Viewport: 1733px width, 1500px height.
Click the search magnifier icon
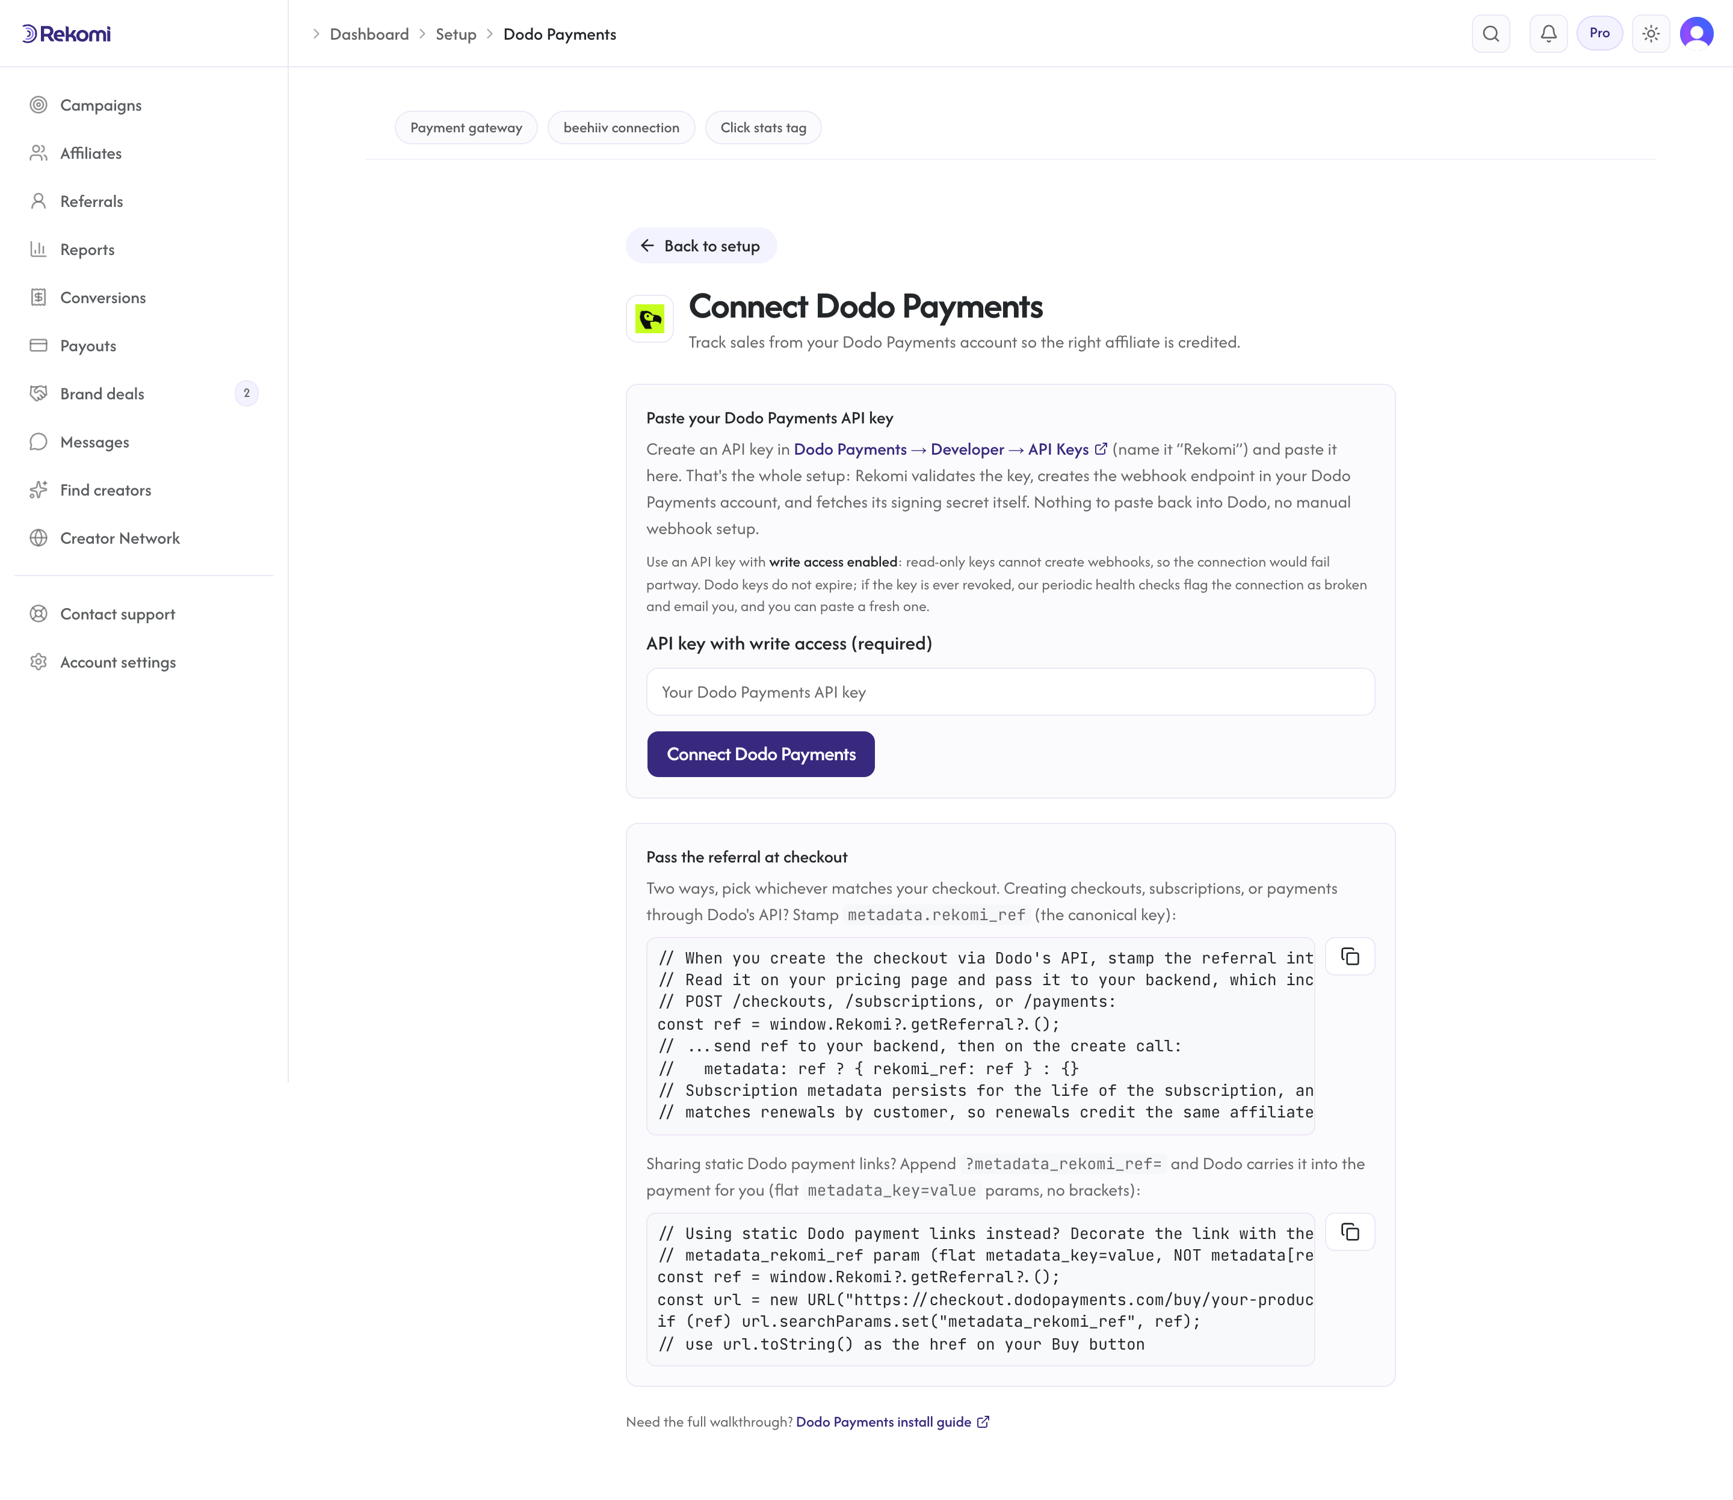pos(1491,34)
